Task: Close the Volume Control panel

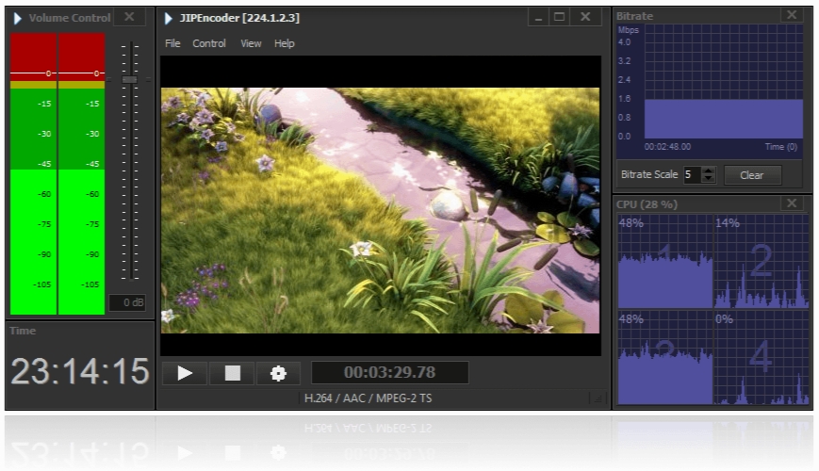Action: point(129,17)
